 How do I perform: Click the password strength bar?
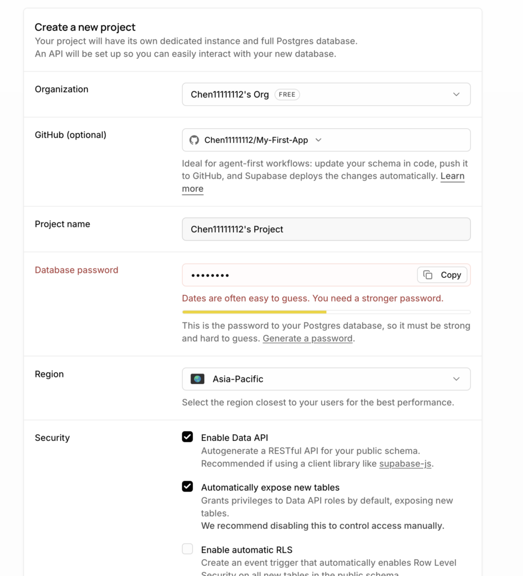click(326, 312)
